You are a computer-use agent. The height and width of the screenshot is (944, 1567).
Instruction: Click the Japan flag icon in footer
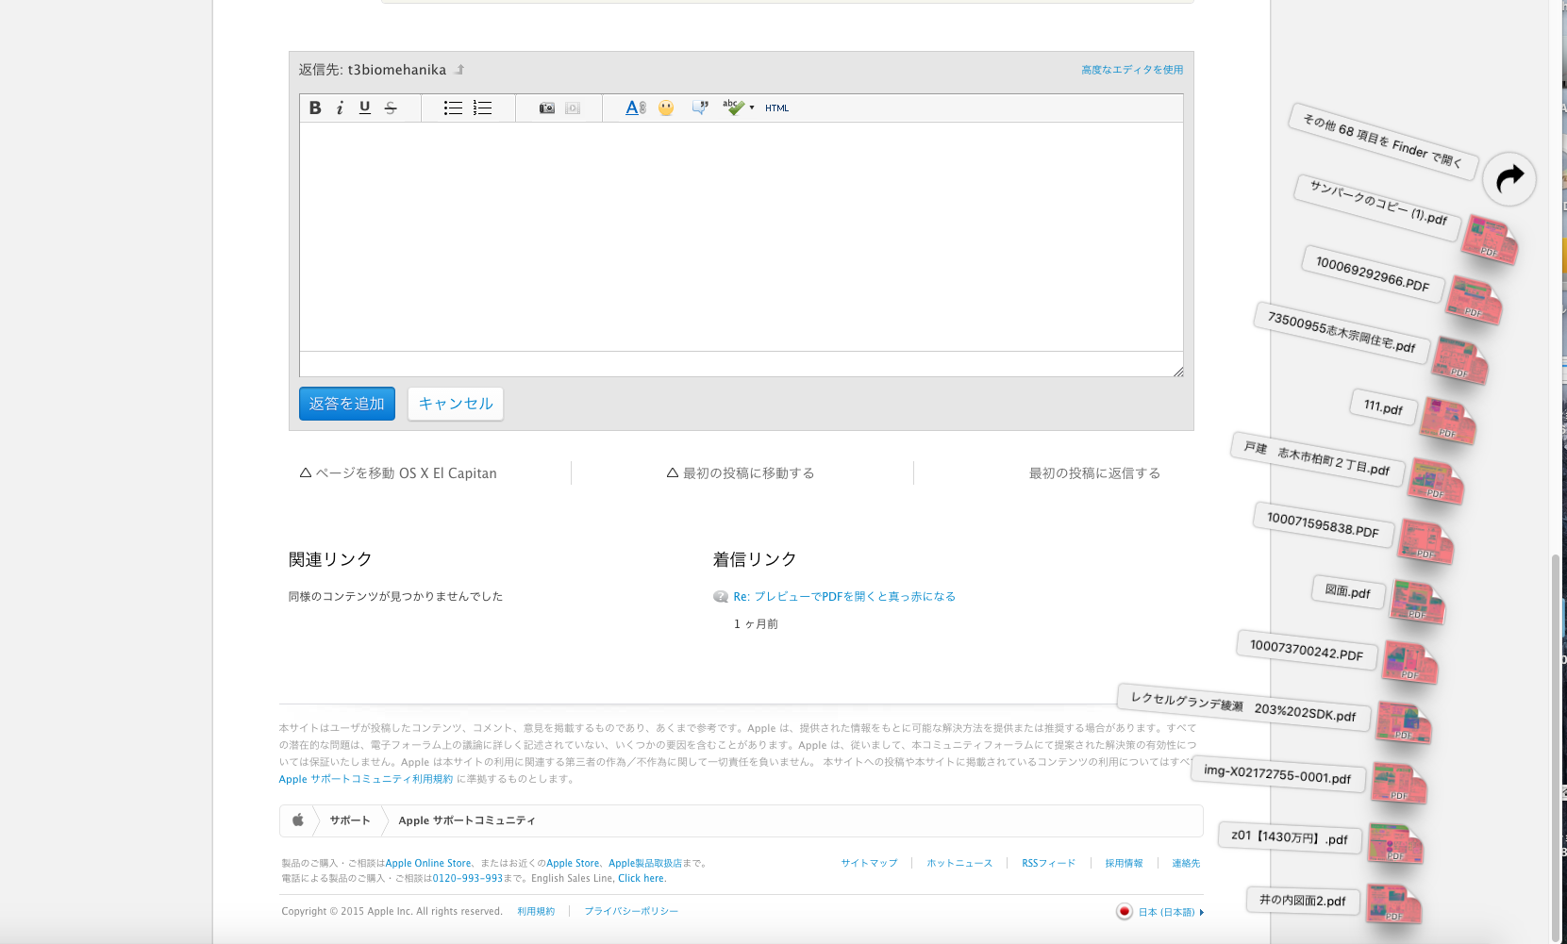[1124, 911]
